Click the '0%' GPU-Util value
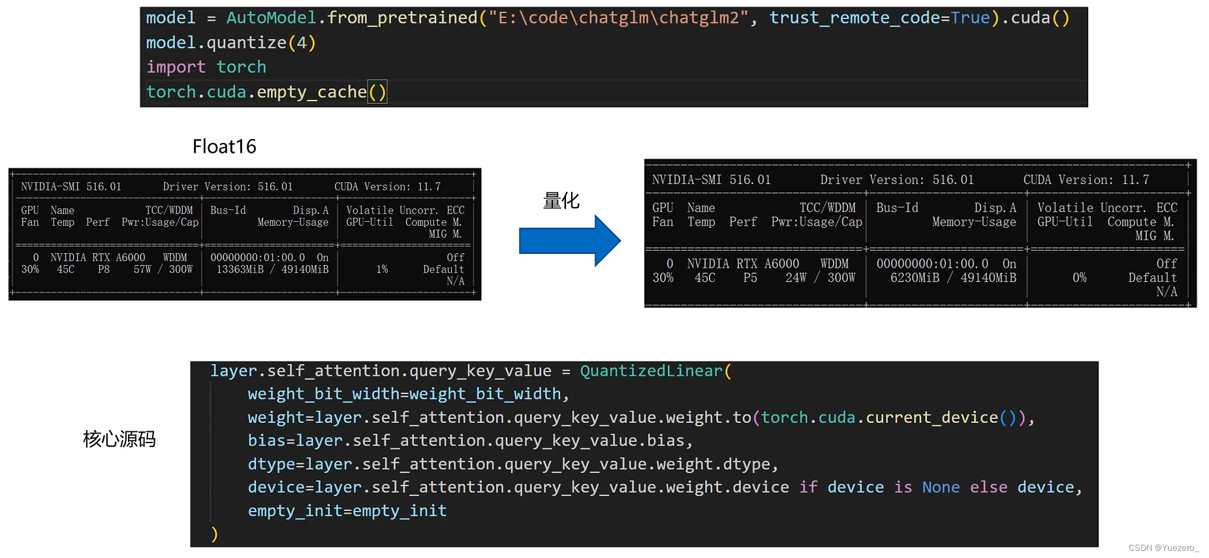 (x=1080, y=278)
